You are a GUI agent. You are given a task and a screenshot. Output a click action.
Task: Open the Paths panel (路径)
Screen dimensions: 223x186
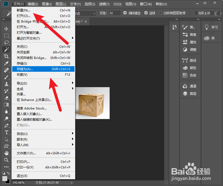click(190, 61)
